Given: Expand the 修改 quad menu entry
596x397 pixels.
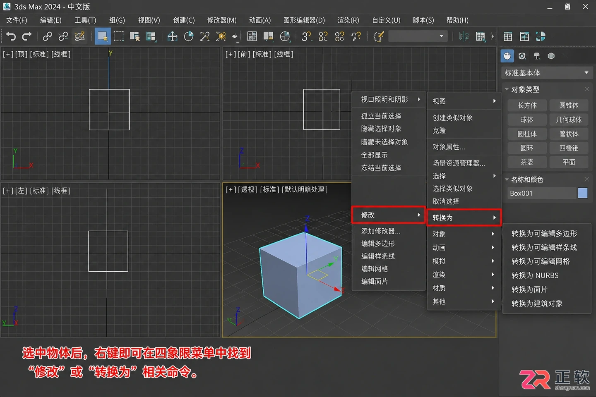Looking at the screenshot, I should [388, 215].
